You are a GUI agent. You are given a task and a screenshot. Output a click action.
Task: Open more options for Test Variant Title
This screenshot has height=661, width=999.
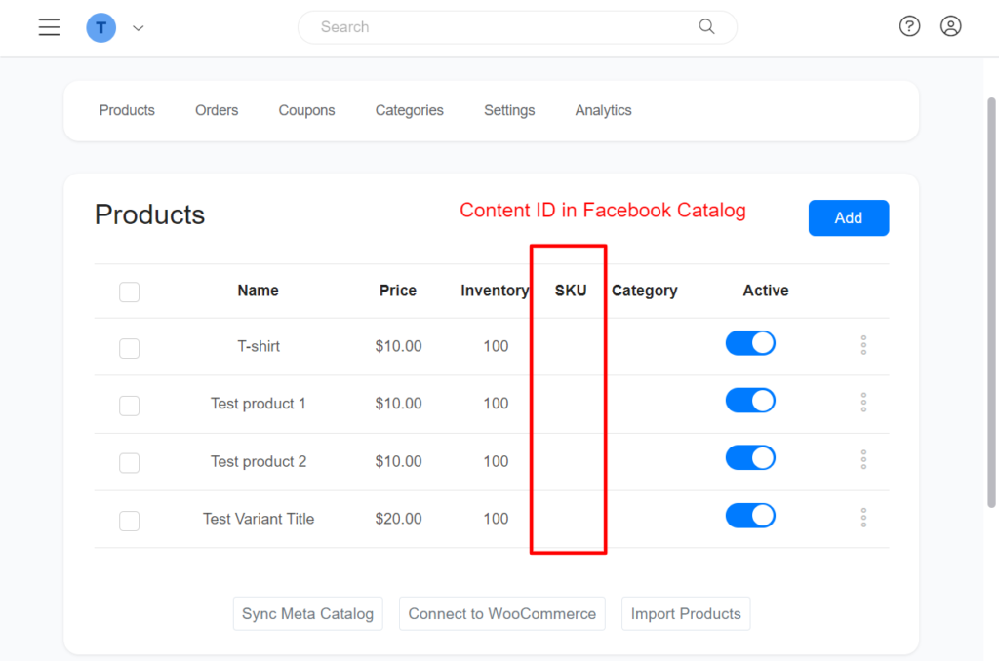click(x=863, y=518)
